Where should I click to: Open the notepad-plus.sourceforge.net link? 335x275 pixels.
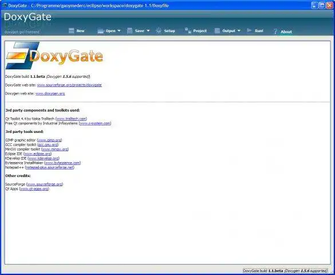point(50,167)
